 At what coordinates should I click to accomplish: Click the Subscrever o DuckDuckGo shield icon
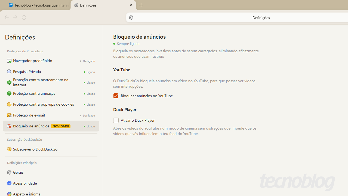[9, 149]
